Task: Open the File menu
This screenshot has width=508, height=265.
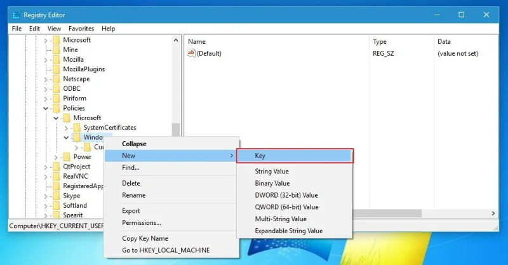Action: [x=17, y=29]
